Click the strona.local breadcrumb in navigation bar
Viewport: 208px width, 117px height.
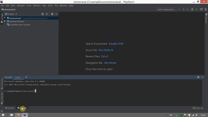(x=9, y=9)
